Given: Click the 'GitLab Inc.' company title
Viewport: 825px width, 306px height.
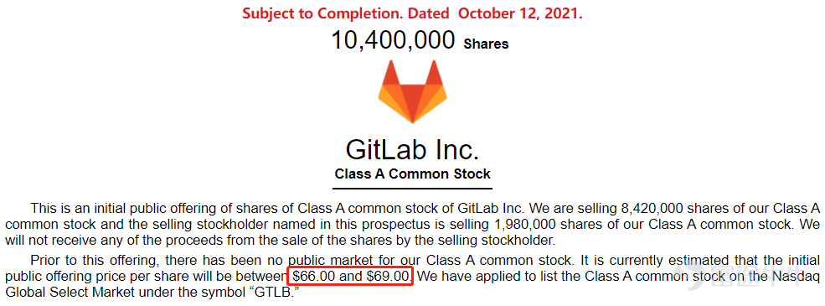Looking at the screenshot, I should [412, 149].
